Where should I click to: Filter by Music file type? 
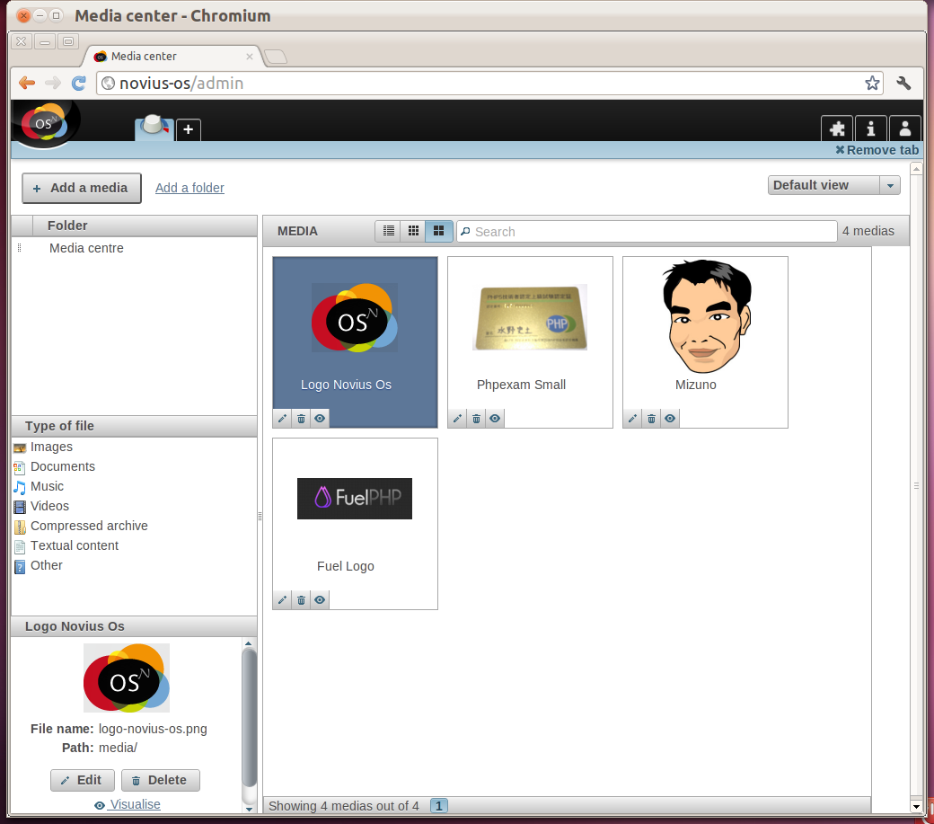point(47,486)
